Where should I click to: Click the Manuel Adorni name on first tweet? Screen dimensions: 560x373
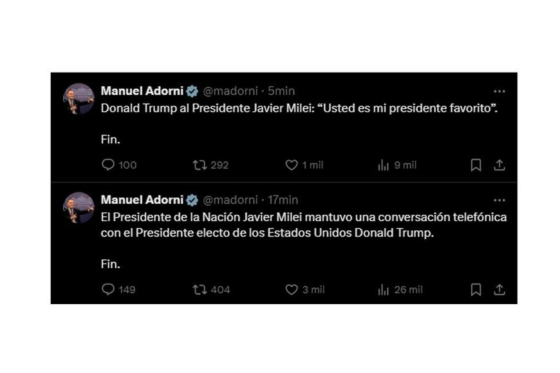[142, 91]
